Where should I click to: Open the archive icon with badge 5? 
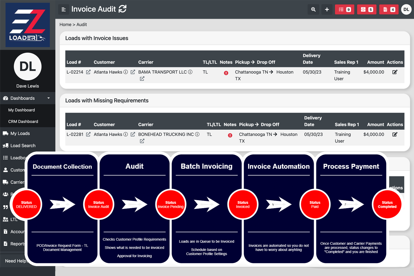pyautogui.click(x=367, y=9)
